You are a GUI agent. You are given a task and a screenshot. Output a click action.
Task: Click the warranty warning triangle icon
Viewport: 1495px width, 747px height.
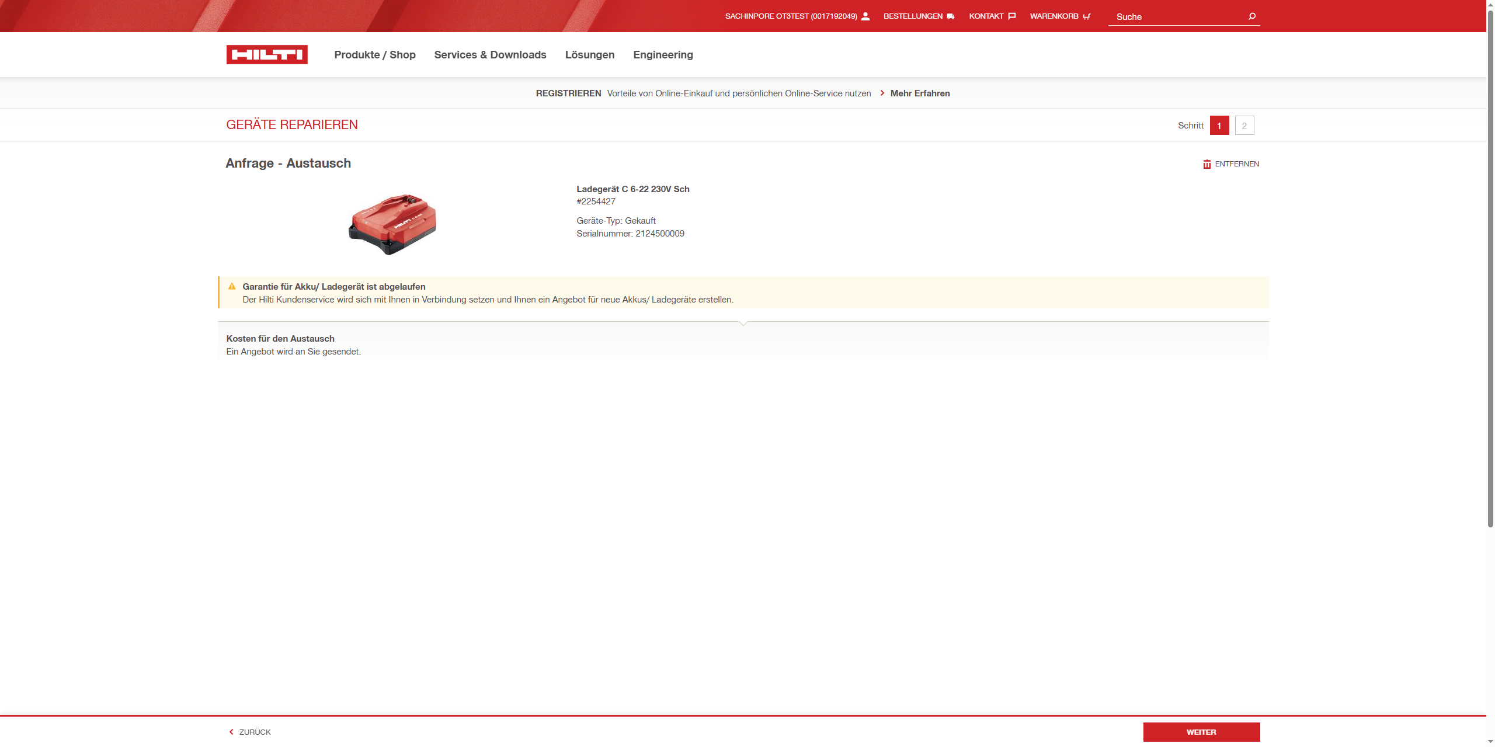[x=232, y=286]
